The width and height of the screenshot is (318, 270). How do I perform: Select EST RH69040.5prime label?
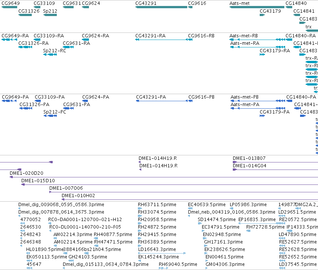pyautogui.click(x=178, y=264)
